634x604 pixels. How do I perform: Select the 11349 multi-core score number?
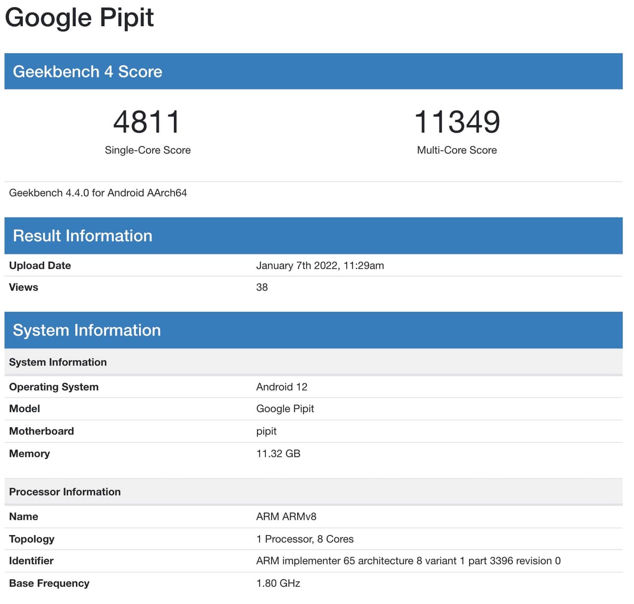[457, 122]
